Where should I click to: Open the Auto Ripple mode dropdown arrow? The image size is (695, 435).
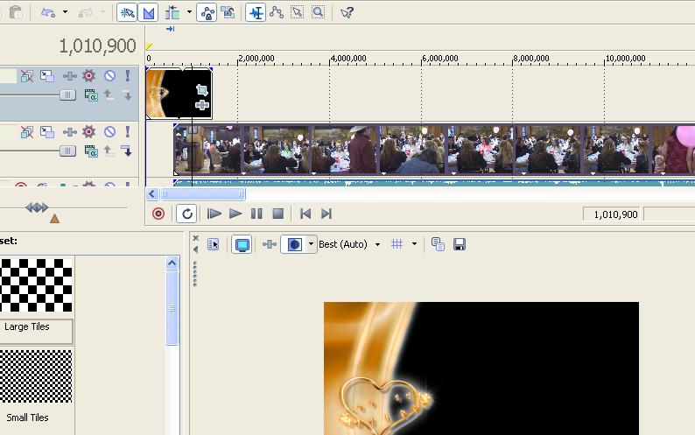(189, 12)
